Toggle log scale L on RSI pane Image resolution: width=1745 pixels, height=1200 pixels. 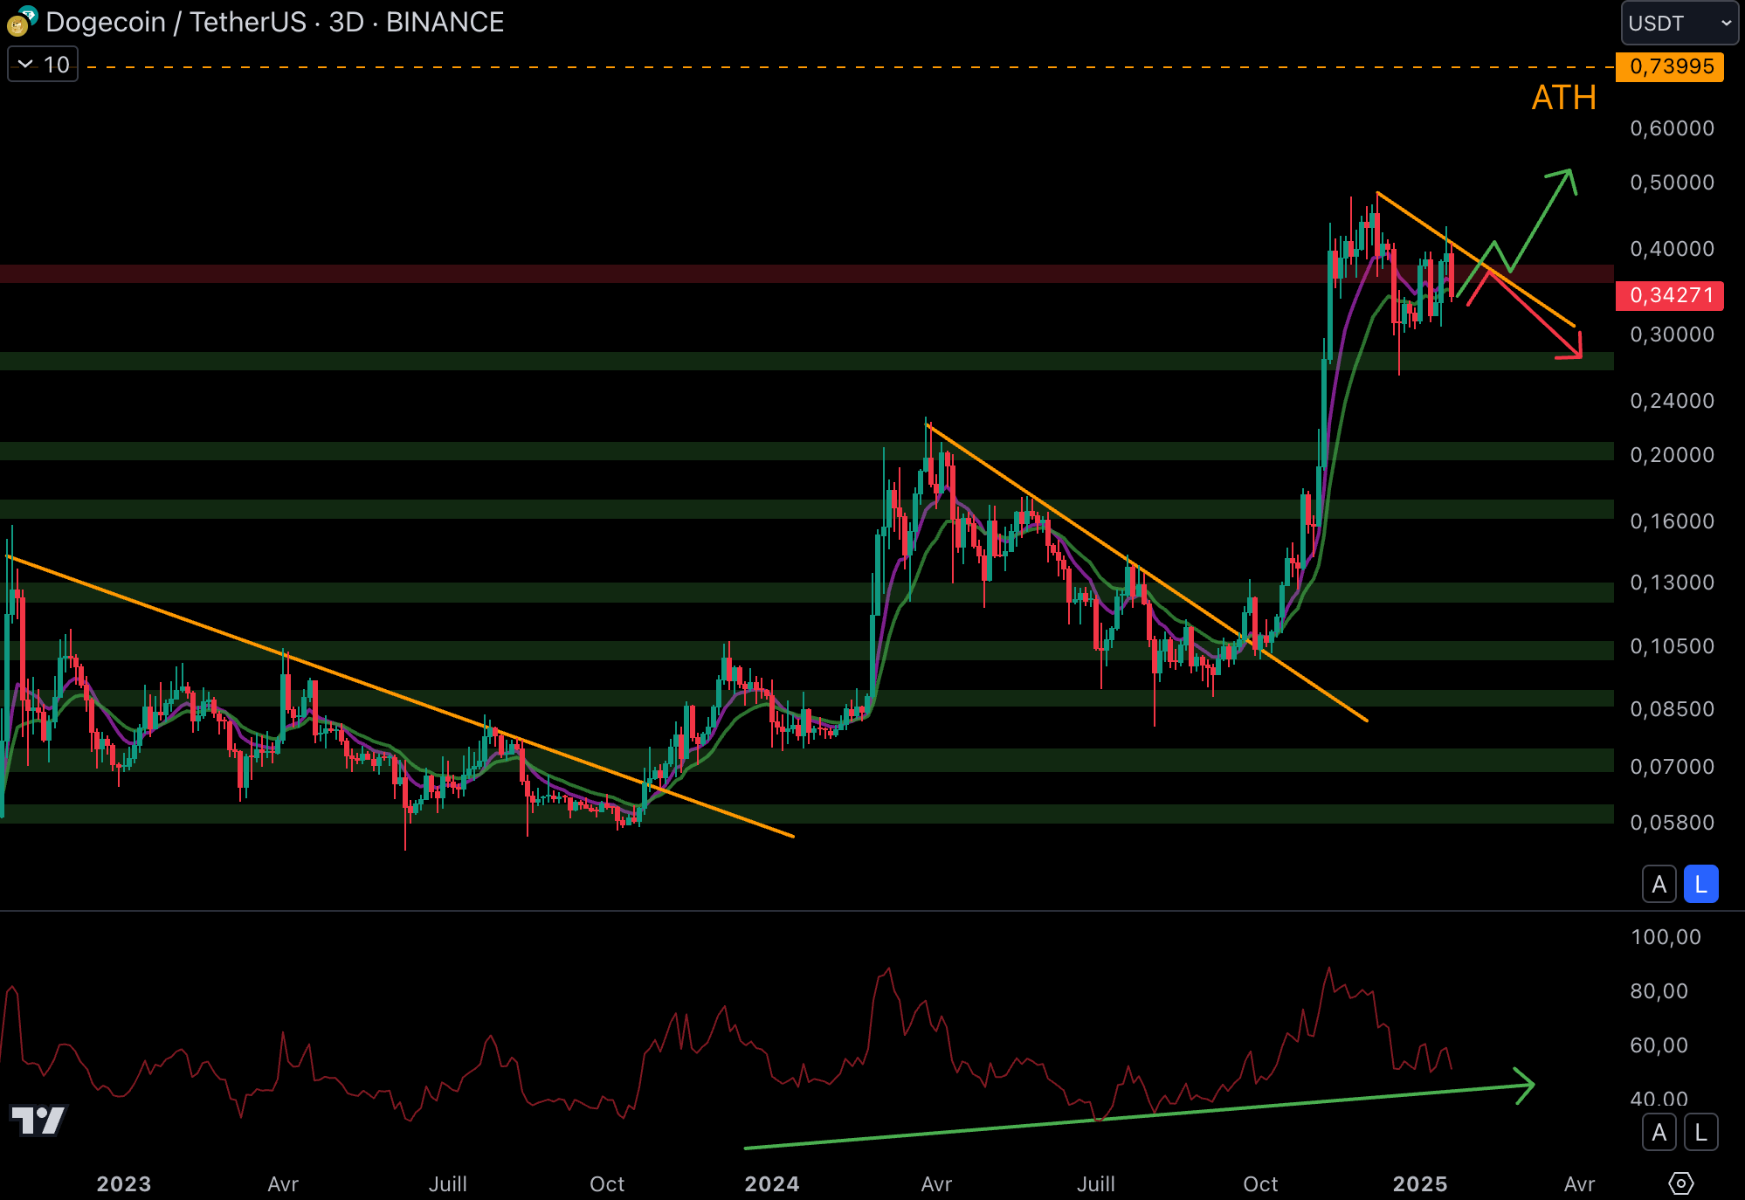1700,1133
